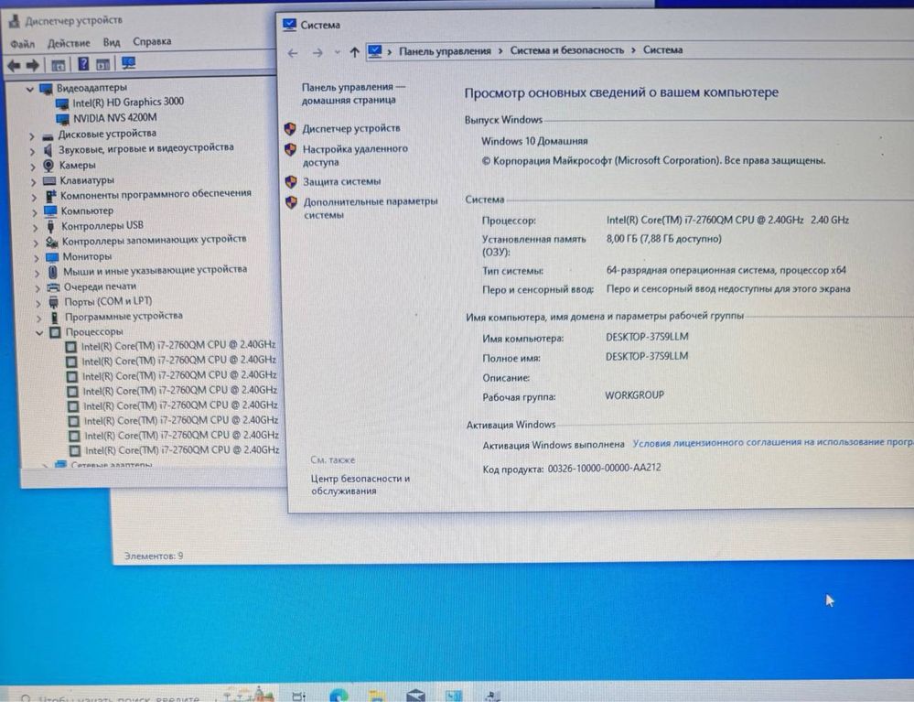Toggle console tree pane icon in Device Manager
The width and height of the screenshot is (914, 702).
click(59, 65)
